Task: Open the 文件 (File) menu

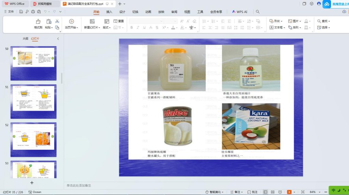Action: (9, 12)
